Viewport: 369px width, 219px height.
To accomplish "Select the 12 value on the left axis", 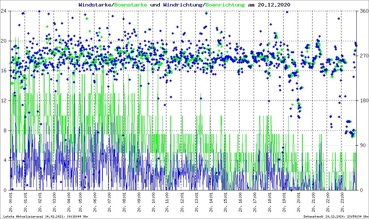I will (x=4, y=100).
